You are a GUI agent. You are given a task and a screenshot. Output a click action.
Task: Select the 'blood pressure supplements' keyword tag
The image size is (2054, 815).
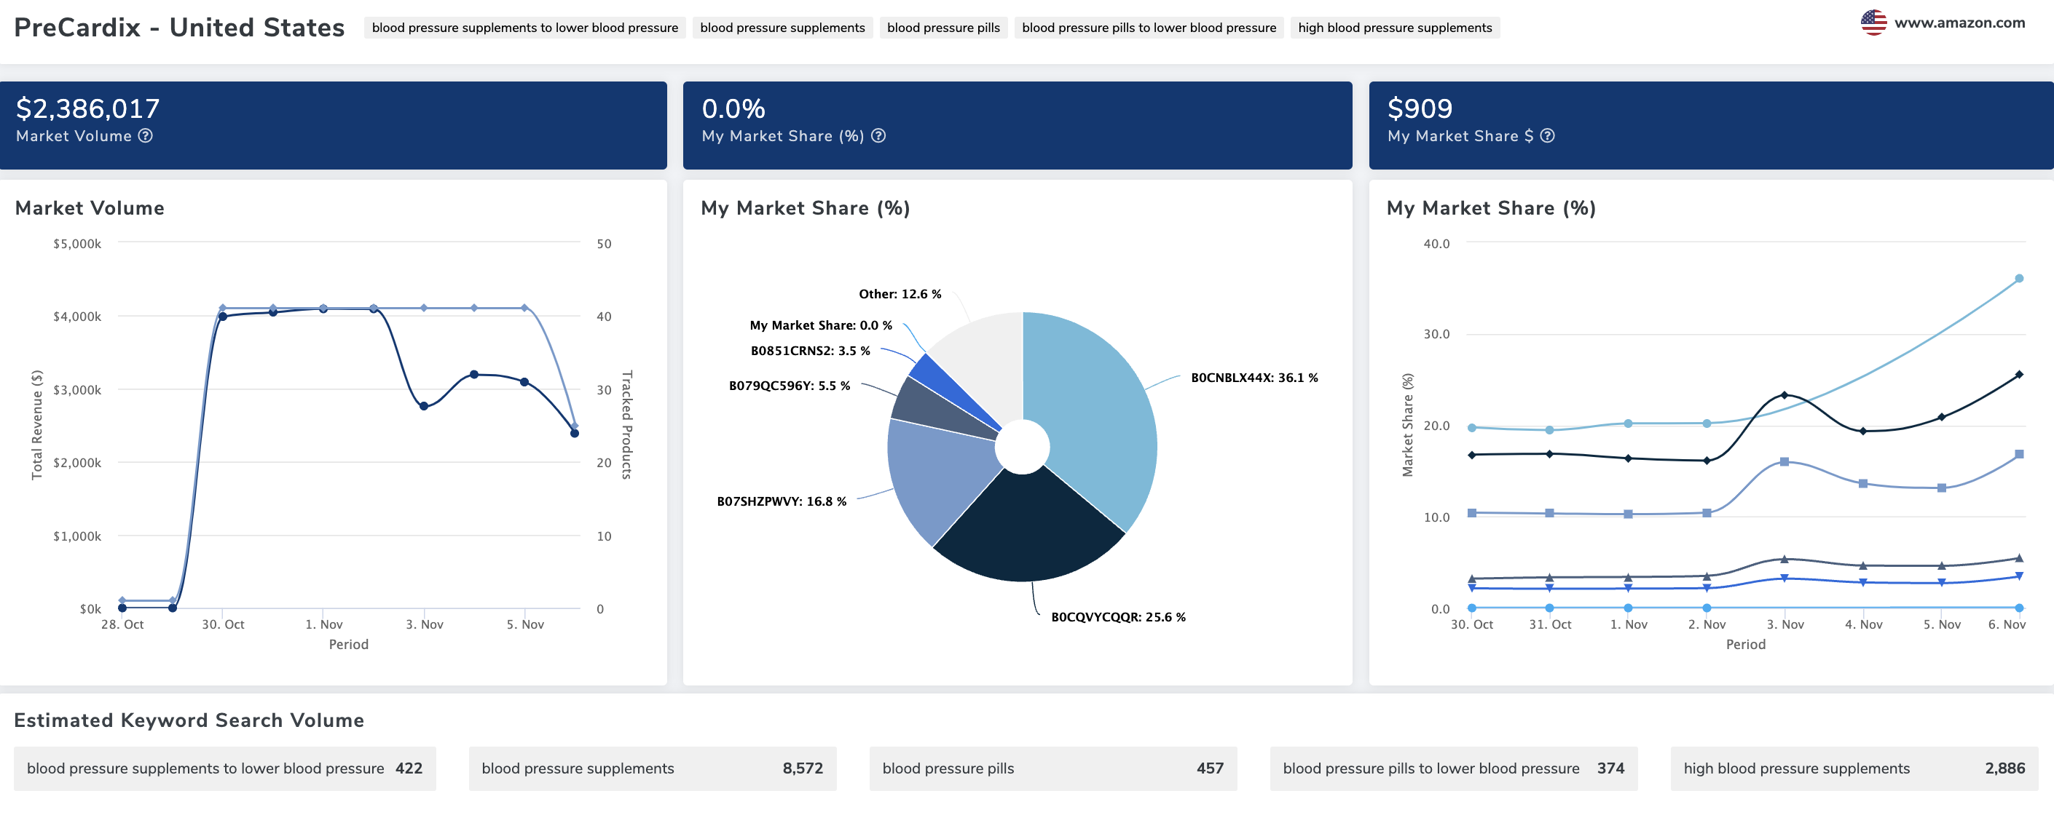pos(782,28)
